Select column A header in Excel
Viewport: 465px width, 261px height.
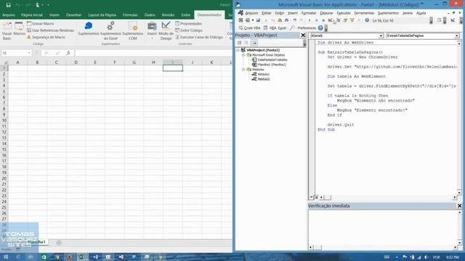pos(17,62)
